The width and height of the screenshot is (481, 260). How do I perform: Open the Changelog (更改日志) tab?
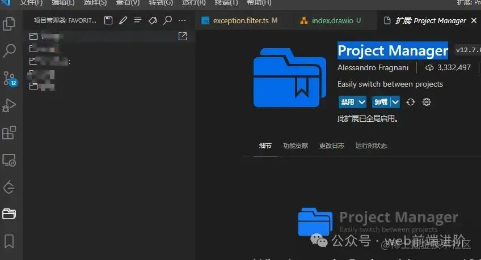(x=332, y=146)
